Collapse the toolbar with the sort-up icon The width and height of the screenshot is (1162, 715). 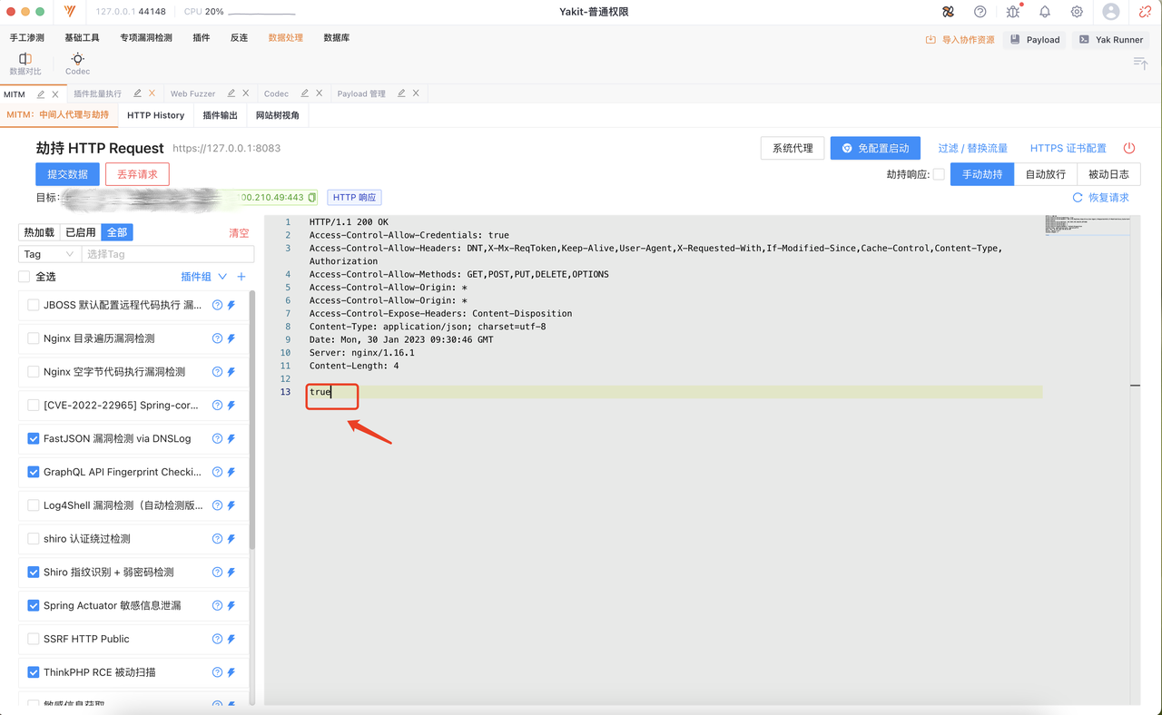point(1140,63)
